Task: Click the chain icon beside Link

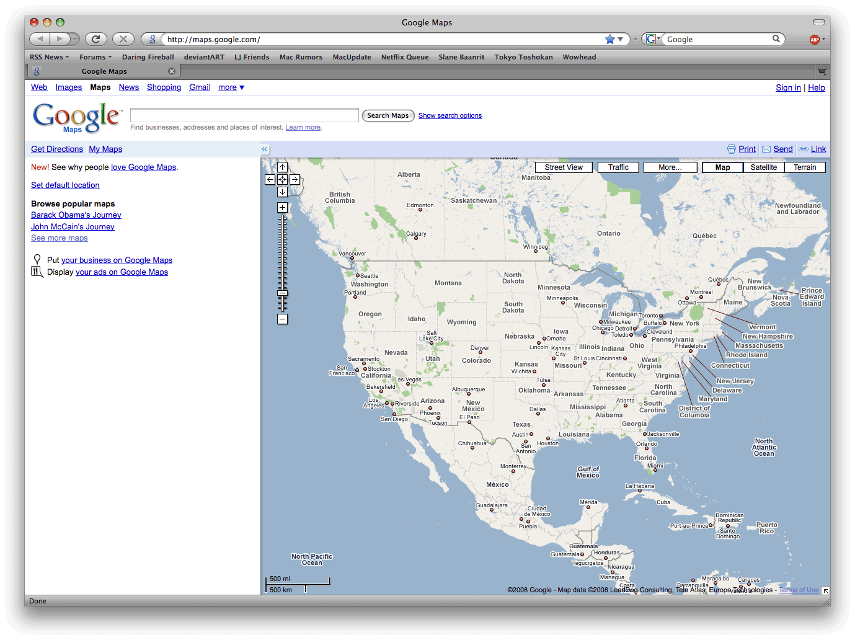Action: coord(804,149)
